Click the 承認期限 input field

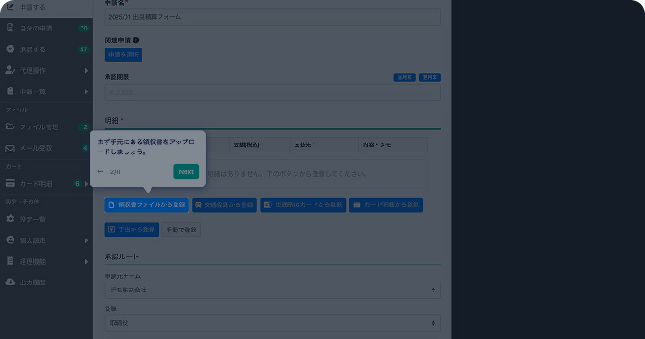(272, 92)
